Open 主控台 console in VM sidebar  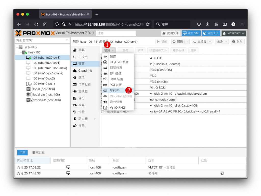(85, 57)
